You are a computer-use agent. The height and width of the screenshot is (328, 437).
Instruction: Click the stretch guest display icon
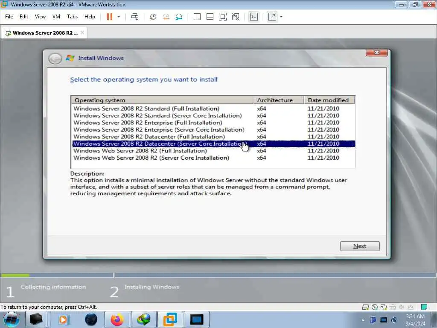coord(272,17)
